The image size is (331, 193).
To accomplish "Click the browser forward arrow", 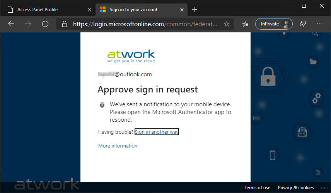I will [28, 24].
